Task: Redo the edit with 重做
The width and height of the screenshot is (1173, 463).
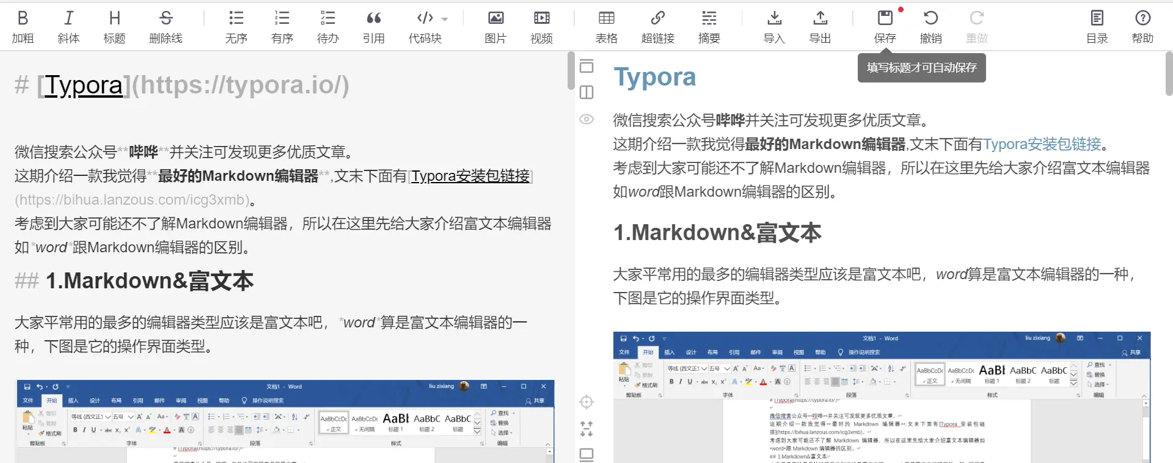Action: (x=976, y=26)
